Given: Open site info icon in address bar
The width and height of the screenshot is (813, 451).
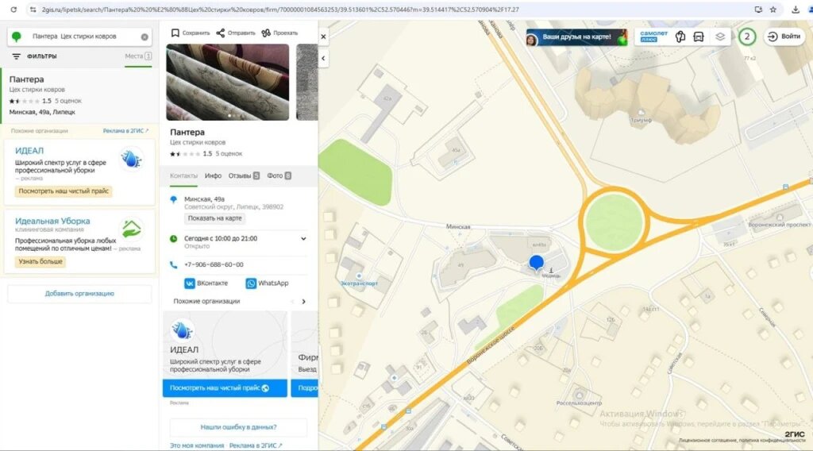Looking at the screenshot, I should pos(33,10).
